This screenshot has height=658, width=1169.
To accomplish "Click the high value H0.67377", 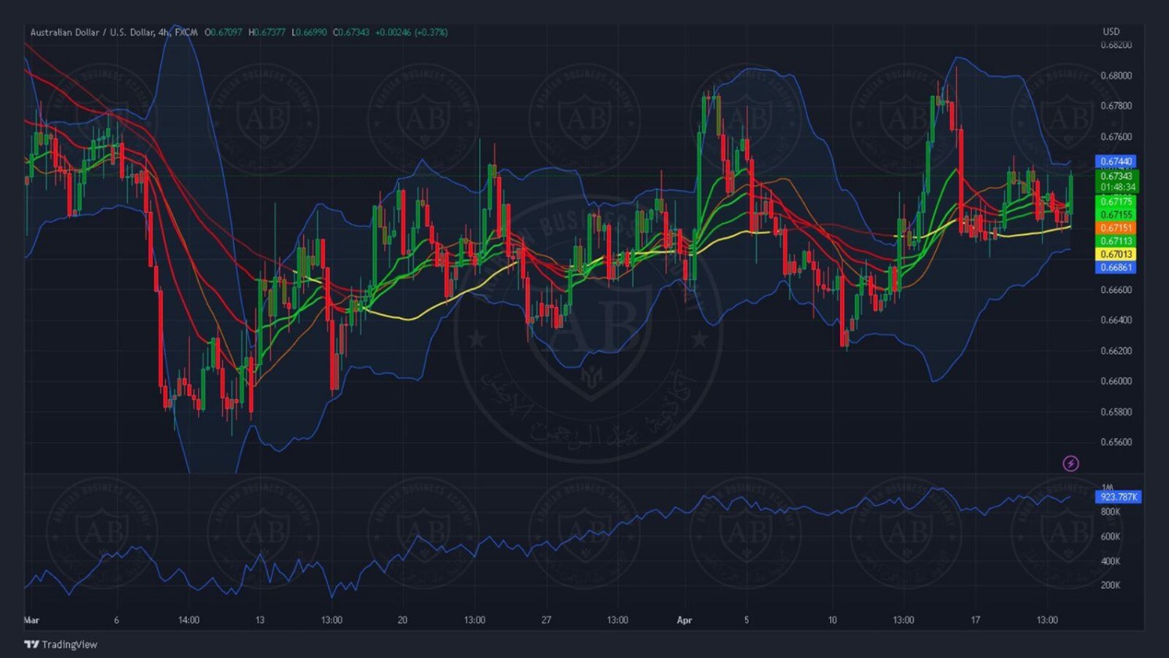I will coord(267,32).
